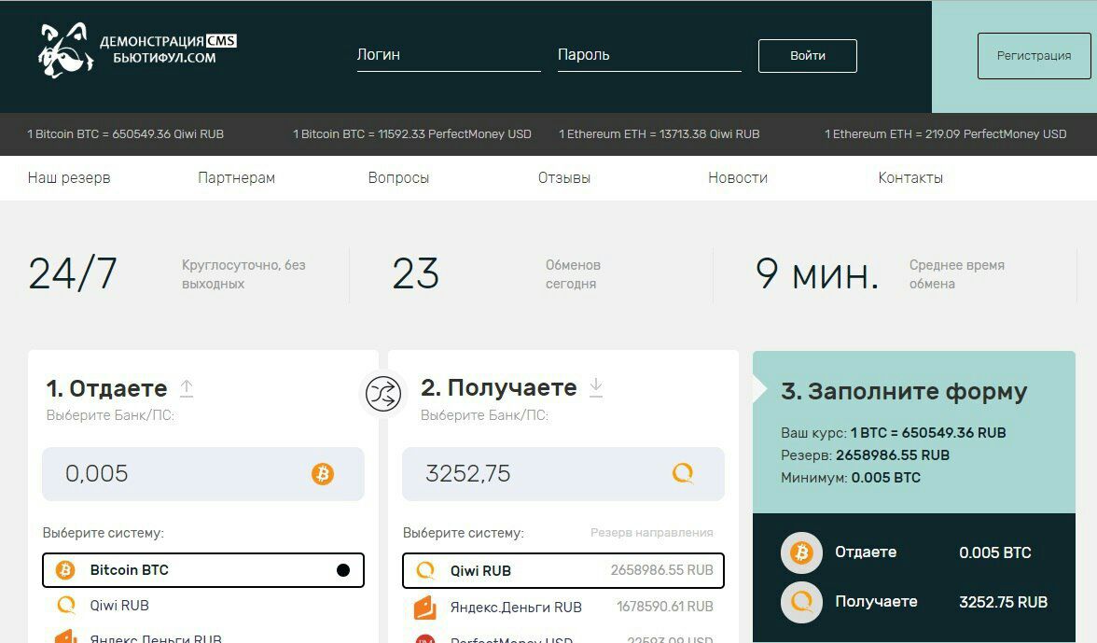1097x643 pixels.
Task: Open the Отзывы menu item
Action: 563,177
